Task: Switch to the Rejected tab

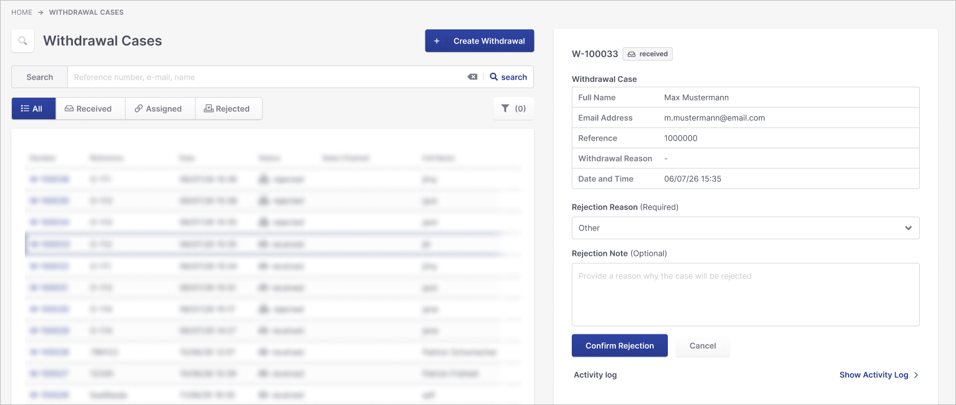Action: [229, 108]
